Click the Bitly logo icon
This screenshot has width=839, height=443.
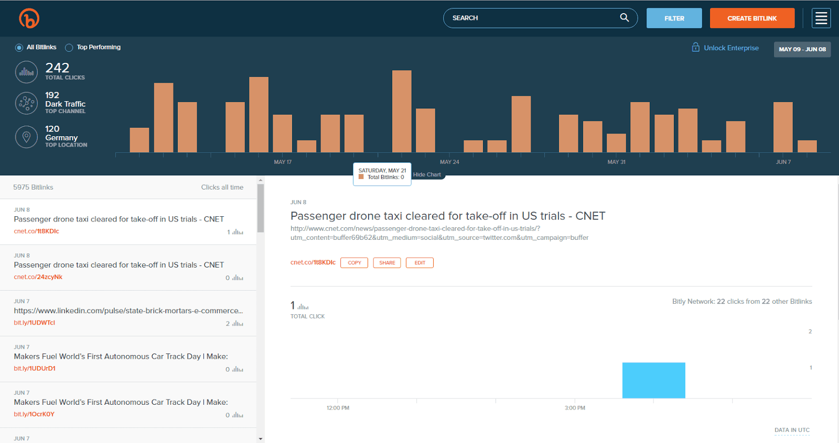29,18
